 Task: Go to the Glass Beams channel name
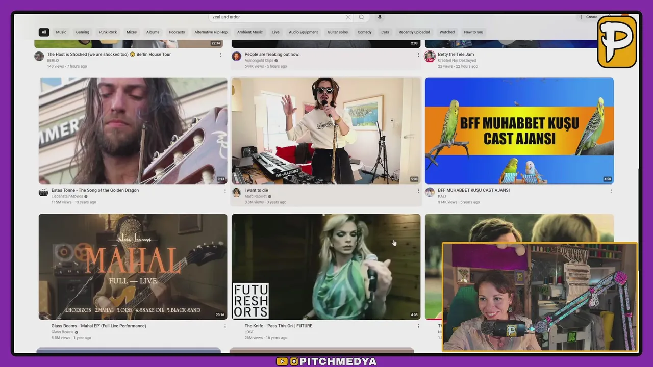click(x=62, y=332)
